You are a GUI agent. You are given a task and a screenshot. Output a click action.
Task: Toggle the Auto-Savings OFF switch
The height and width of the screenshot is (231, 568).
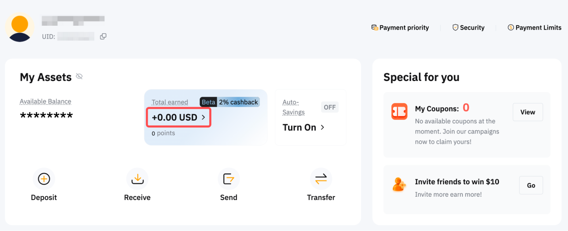pos(330,107)
